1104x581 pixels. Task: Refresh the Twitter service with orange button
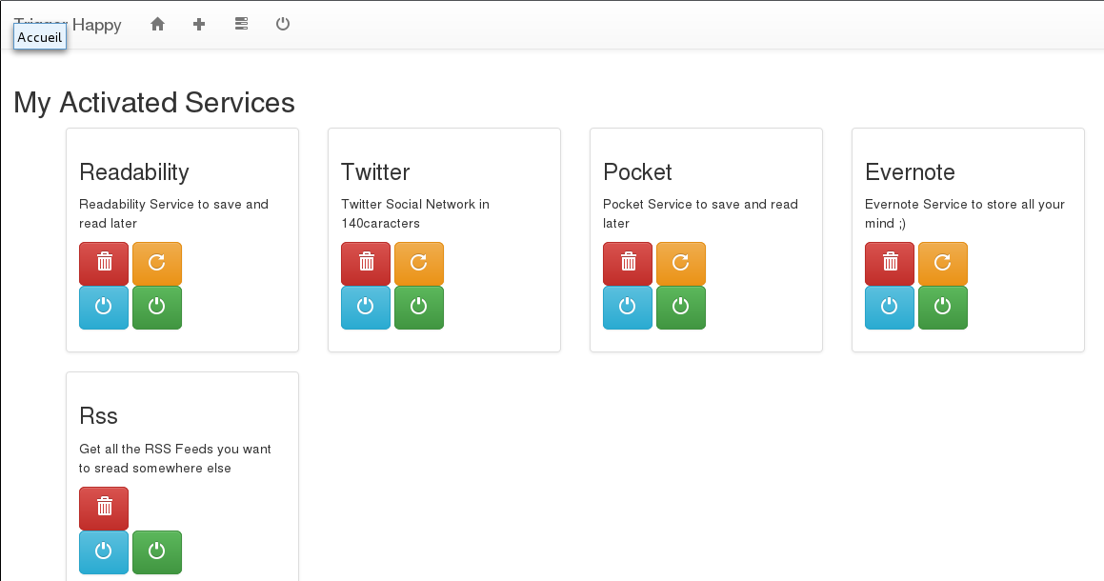pyautogui.click(x=419, y=264)
